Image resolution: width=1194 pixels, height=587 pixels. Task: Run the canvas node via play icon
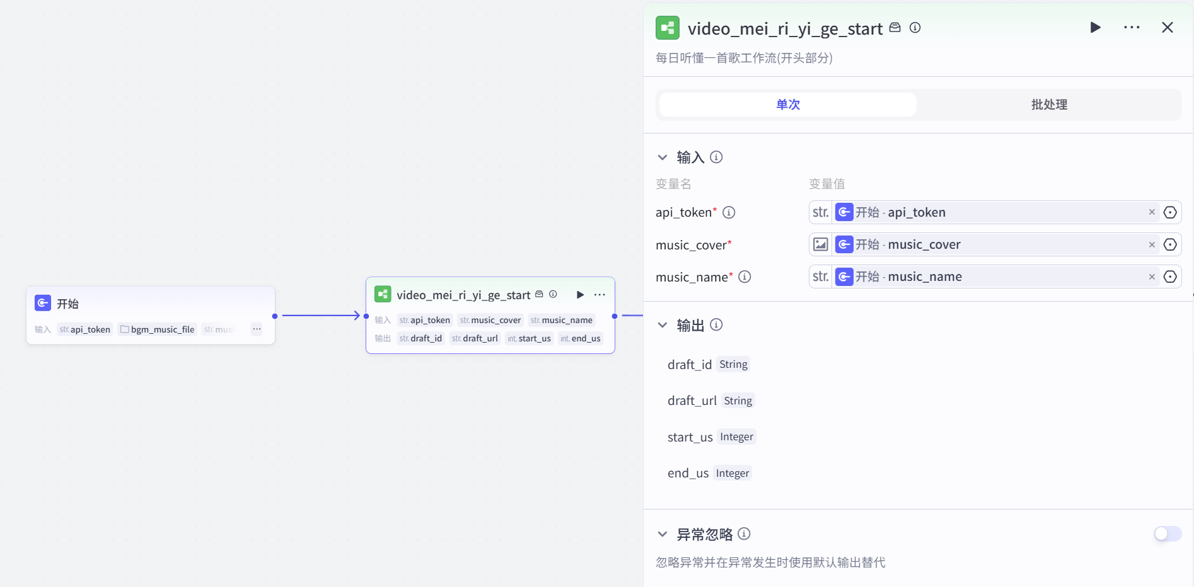click(580, 295)
